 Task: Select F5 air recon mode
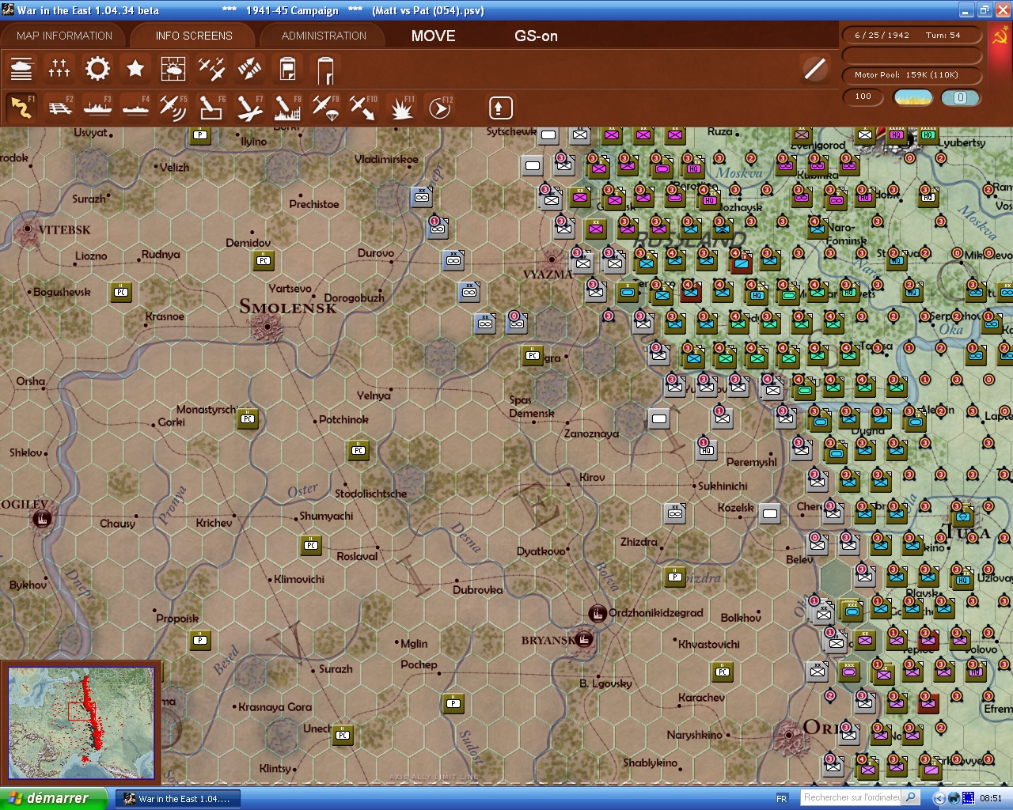tap(173, 108)
